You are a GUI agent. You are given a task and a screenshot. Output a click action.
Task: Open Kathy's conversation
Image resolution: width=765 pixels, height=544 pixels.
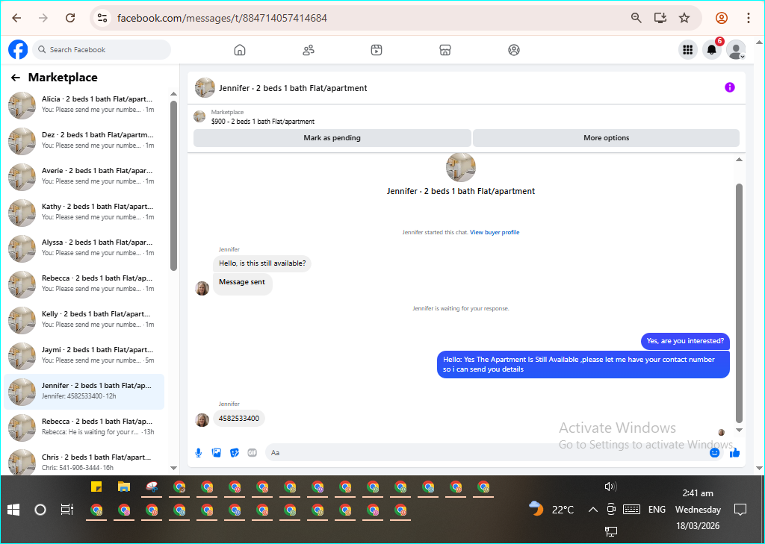pos(84,213)
